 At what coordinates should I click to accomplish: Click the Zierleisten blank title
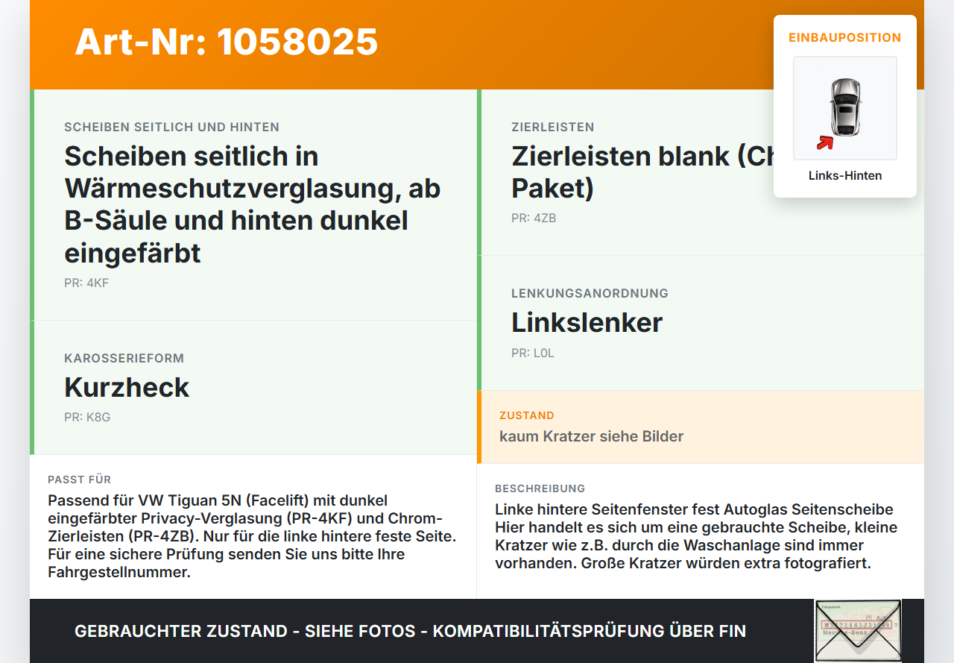642,172
